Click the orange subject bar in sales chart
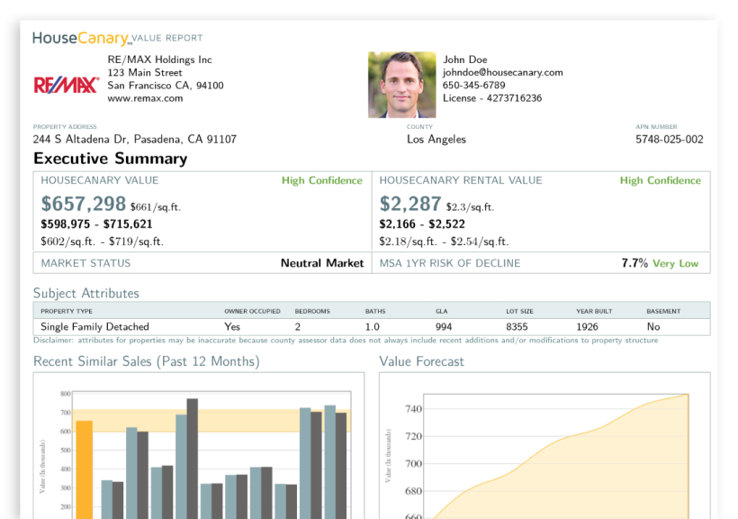This screenshot has height=519, width=738. (85, 469)
